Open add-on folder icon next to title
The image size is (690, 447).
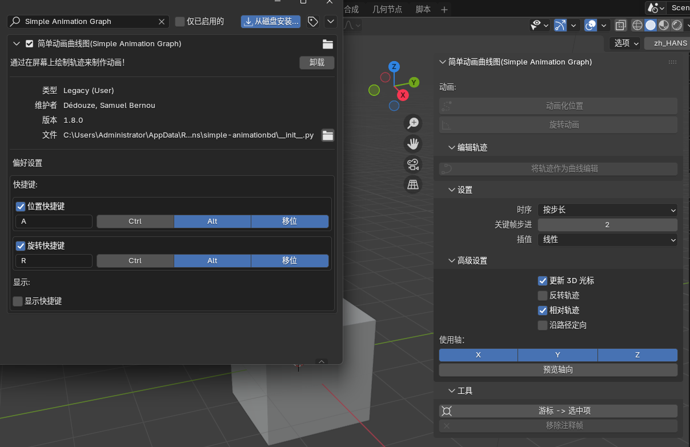[x=328, y=44]
